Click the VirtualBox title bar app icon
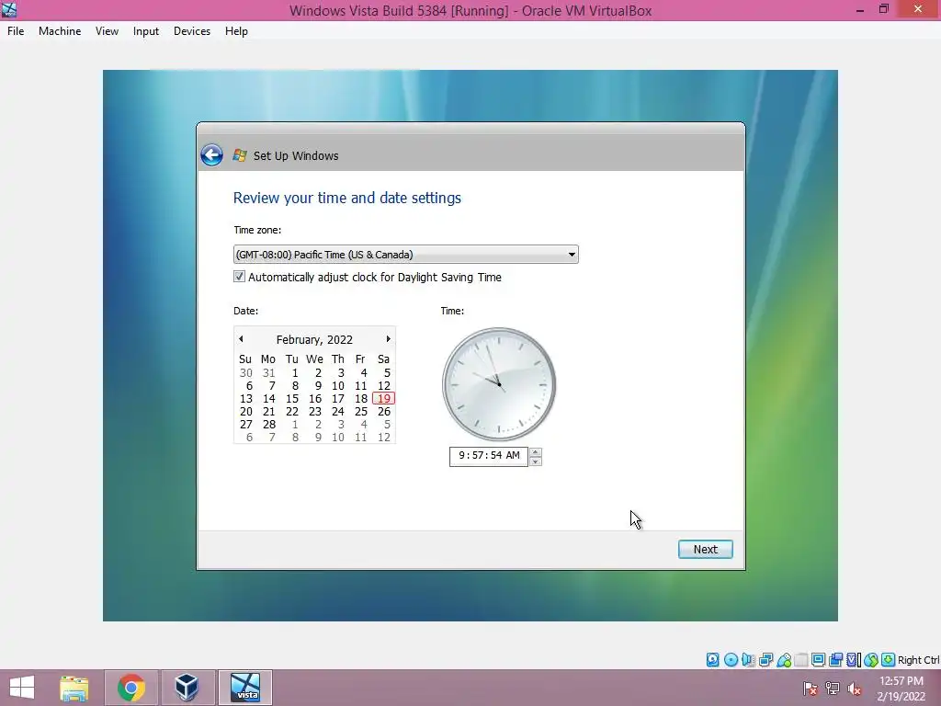The image size is (941, 706). (x=9, y=9)
